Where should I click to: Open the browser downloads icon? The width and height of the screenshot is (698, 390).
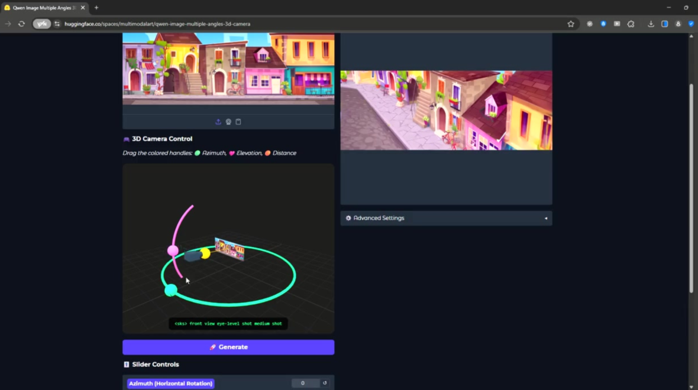point(651,24)
